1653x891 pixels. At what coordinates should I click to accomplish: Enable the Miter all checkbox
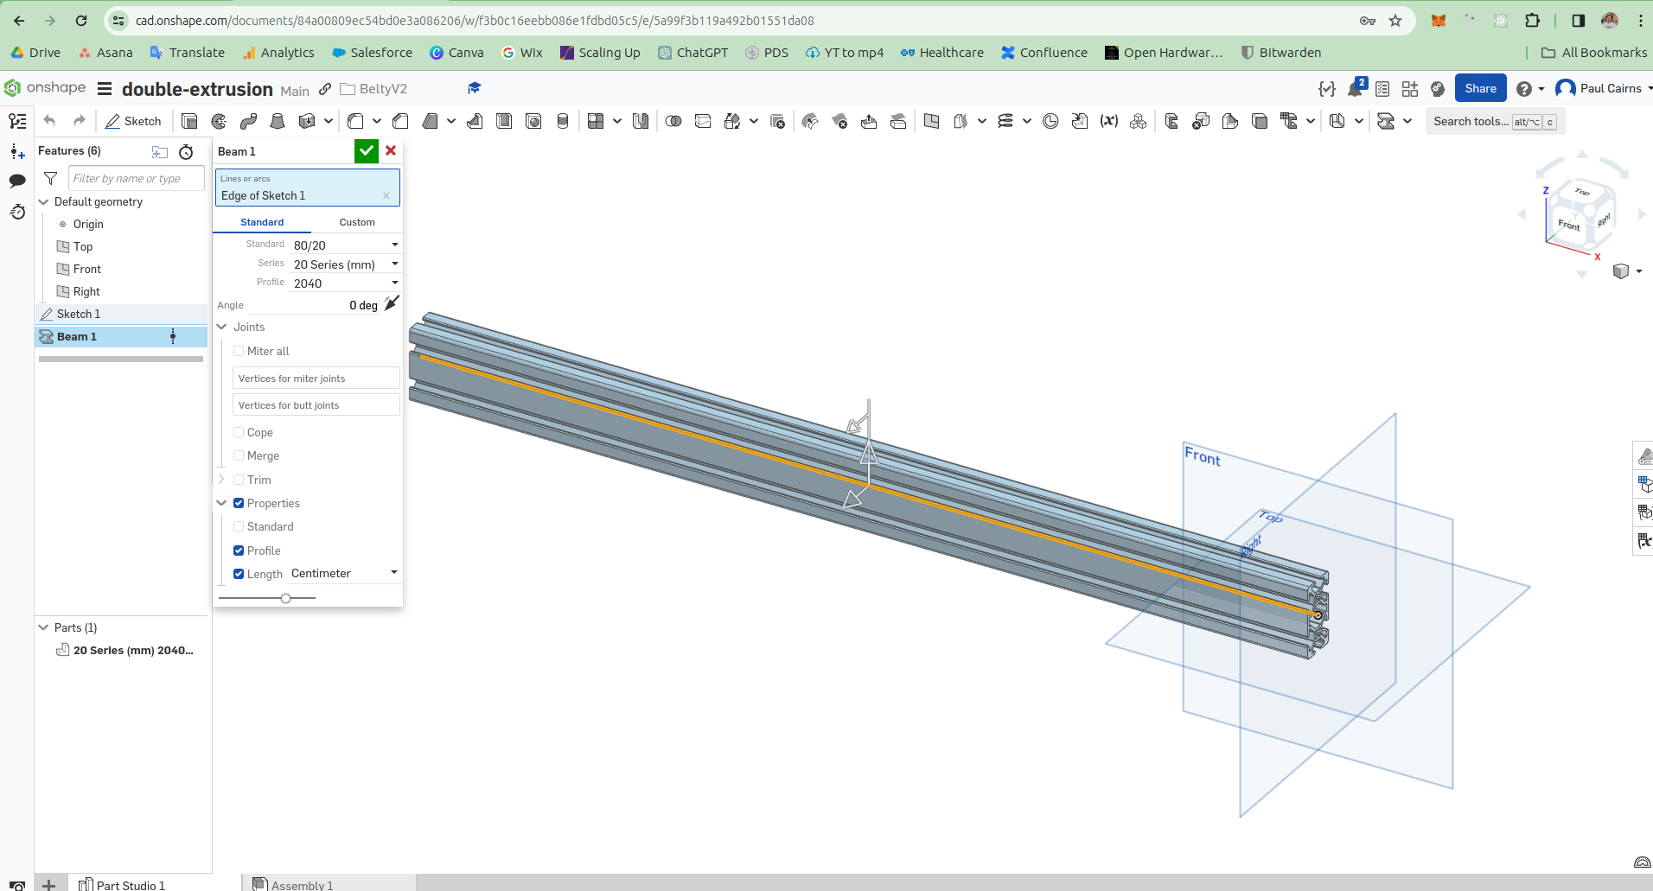pyautogui.click(x=239, y=351)
